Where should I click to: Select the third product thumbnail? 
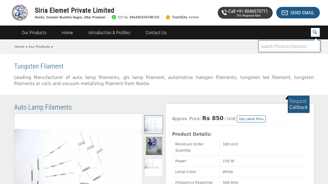pos(154,166)
